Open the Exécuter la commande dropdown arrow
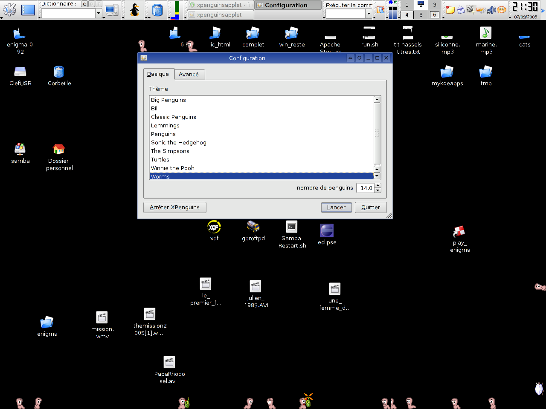 pyautogui.click(x=369, y=14)
